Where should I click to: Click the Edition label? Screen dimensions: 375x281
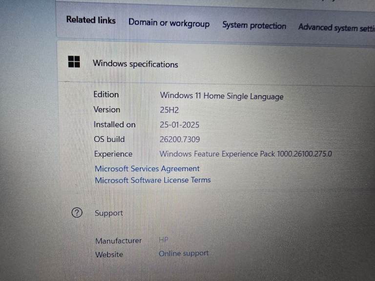pos(106,95)
